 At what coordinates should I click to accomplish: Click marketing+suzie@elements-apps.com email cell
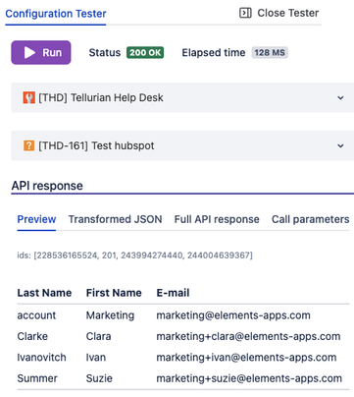coord(249,378)
